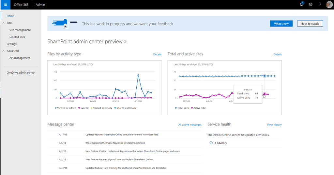Toggle the Active sites legend series
The height and width of the screenshot is (175, 334).
[199, 108]
